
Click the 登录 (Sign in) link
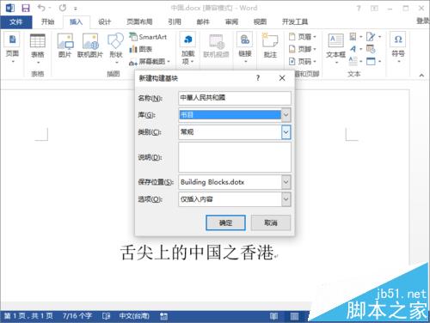point(423,21)
